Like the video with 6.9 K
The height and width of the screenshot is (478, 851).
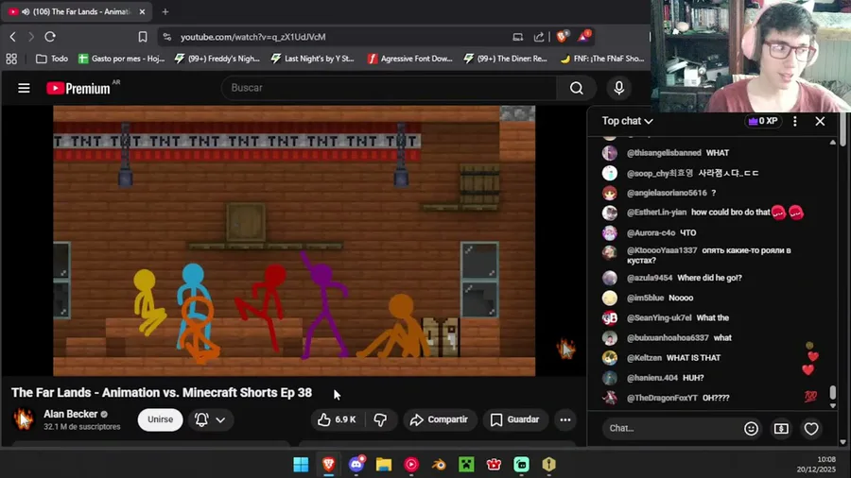click(337, 419)
